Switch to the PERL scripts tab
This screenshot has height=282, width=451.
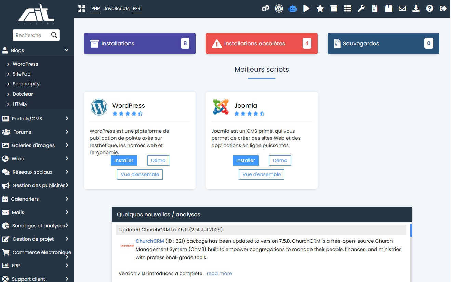click(x=137, y=9)
